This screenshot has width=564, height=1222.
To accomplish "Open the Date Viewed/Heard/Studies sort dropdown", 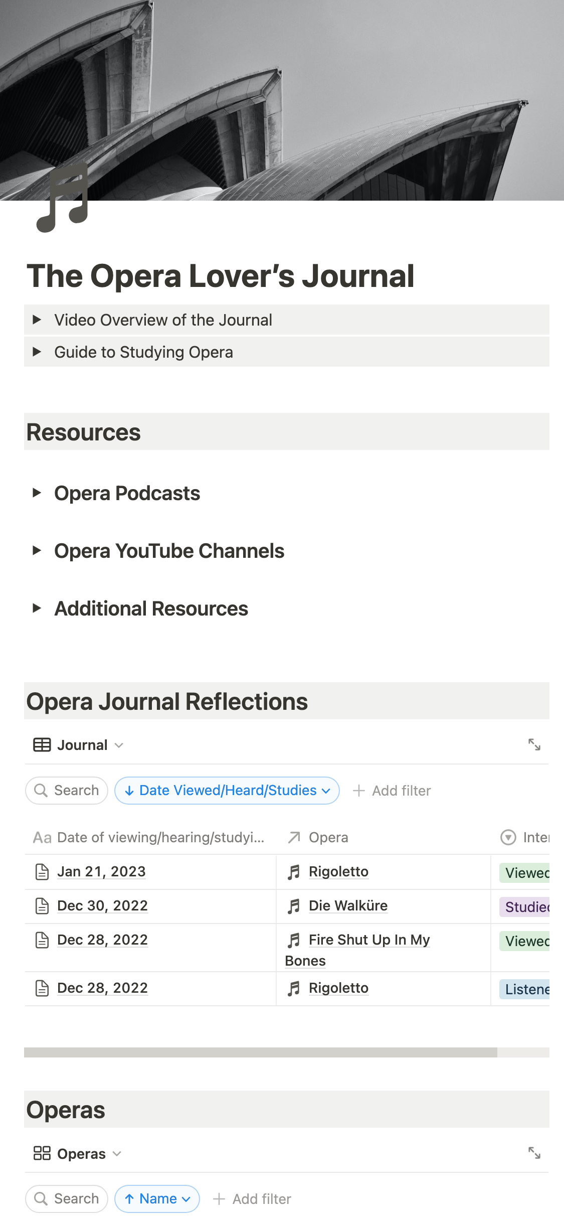I will click(x=227, y=791).
